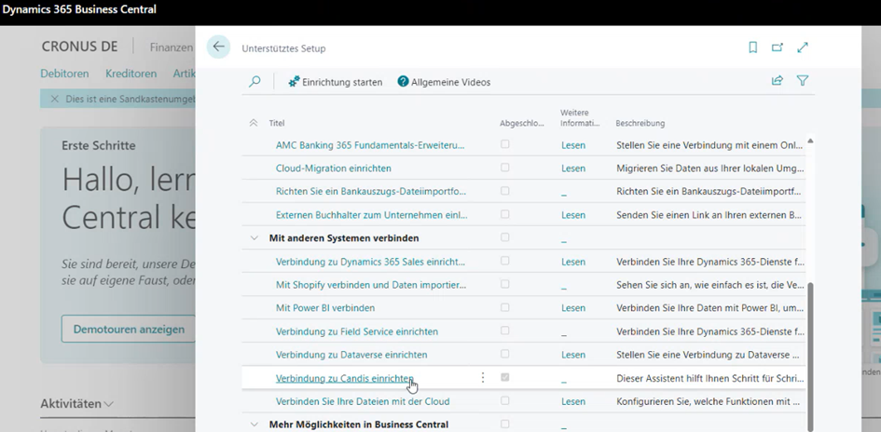Open row options for Candis entry

[x=483, y=378]
